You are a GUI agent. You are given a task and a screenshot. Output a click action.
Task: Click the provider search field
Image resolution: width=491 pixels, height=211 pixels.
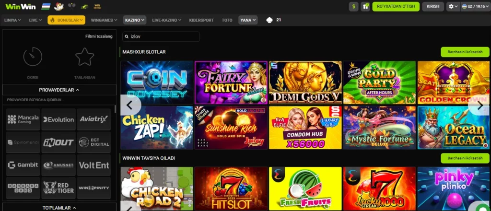(x=59, y=100)
